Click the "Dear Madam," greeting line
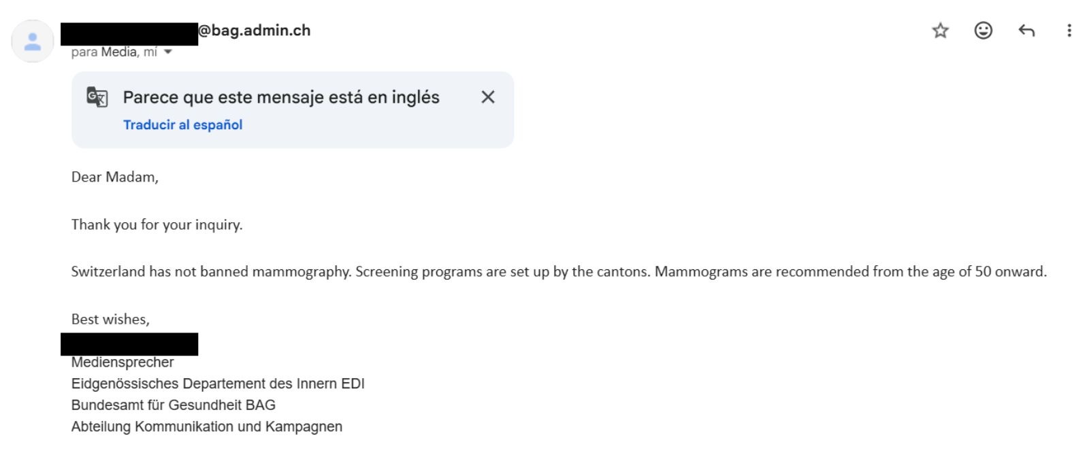This screenshot has height=459, width=1089. [x=115, y=177]
